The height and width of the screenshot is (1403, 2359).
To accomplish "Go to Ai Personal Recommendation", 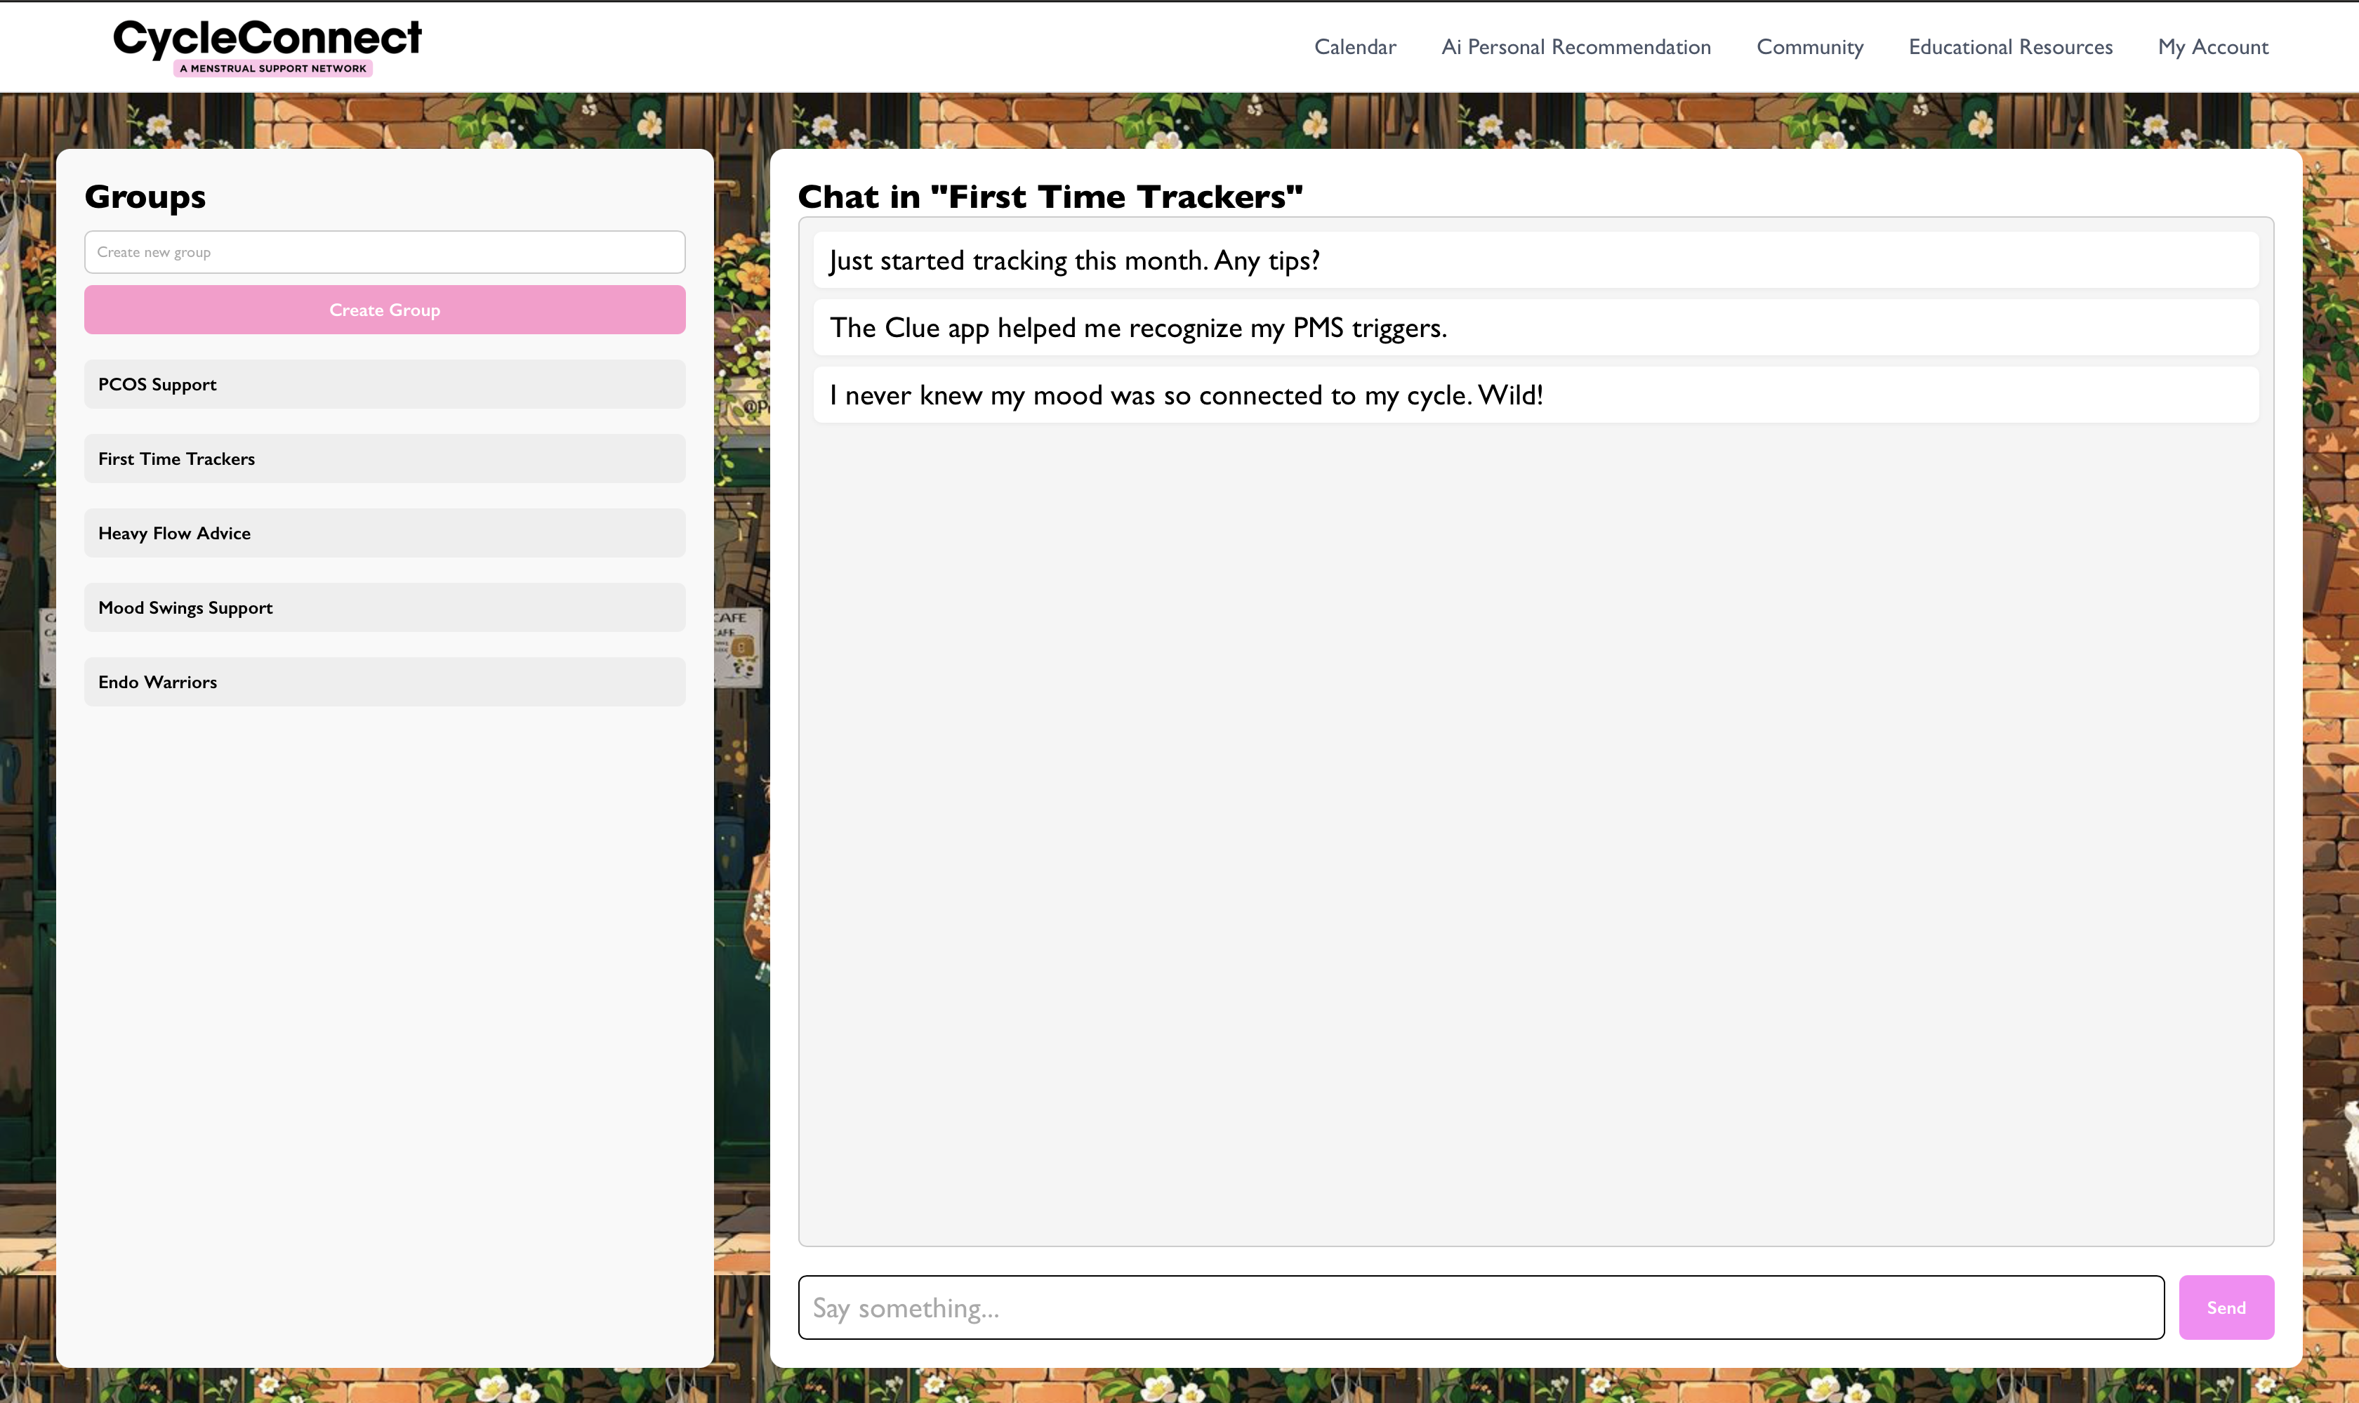I will click(1575, 47).
